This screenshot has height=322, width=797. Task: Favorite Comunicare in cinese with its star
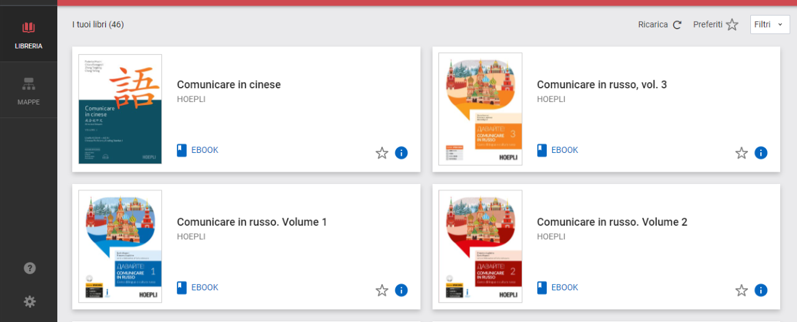click(x=382, y=153)
